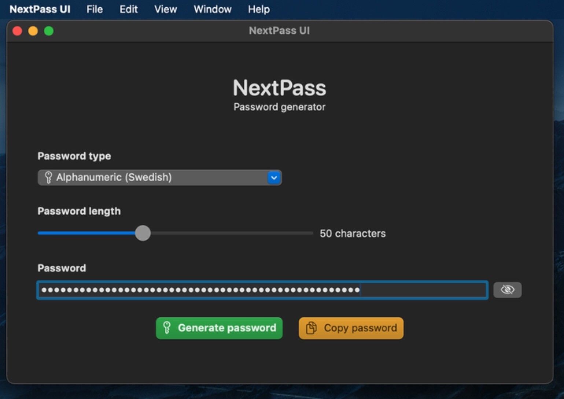Click the slider handle on the length control

143,233
